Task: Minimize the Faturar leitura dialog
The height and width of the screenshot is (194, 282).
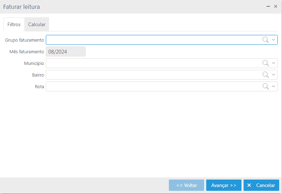Action: 269,7
